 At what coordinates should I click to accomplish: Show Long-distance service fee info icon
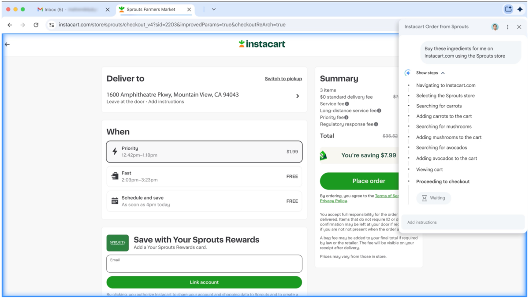(x=379, y=111)
